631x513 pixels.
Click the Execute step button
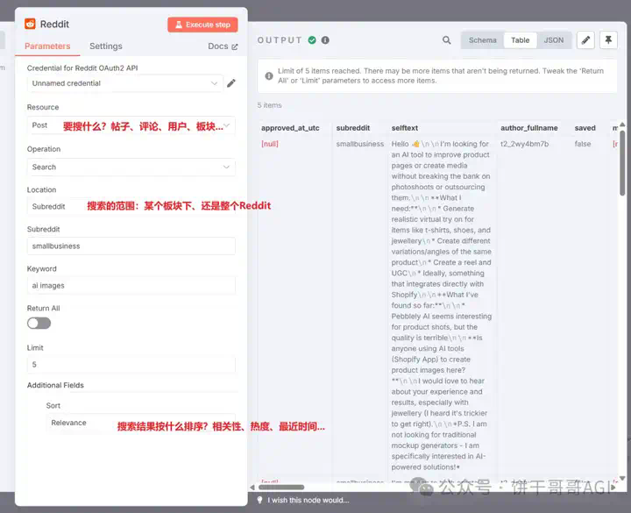click(x=202, y=25)
